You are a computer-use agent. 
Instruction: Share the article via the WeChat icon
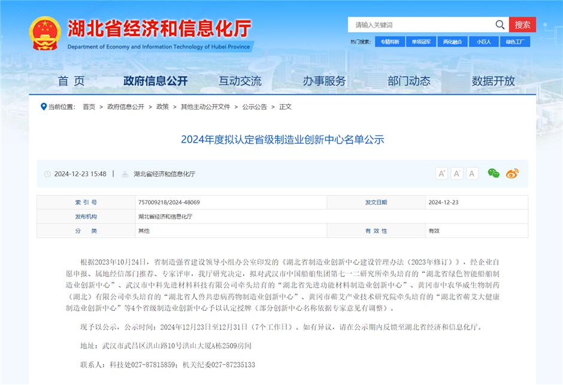pyautogui.click(x=494, y=174)
